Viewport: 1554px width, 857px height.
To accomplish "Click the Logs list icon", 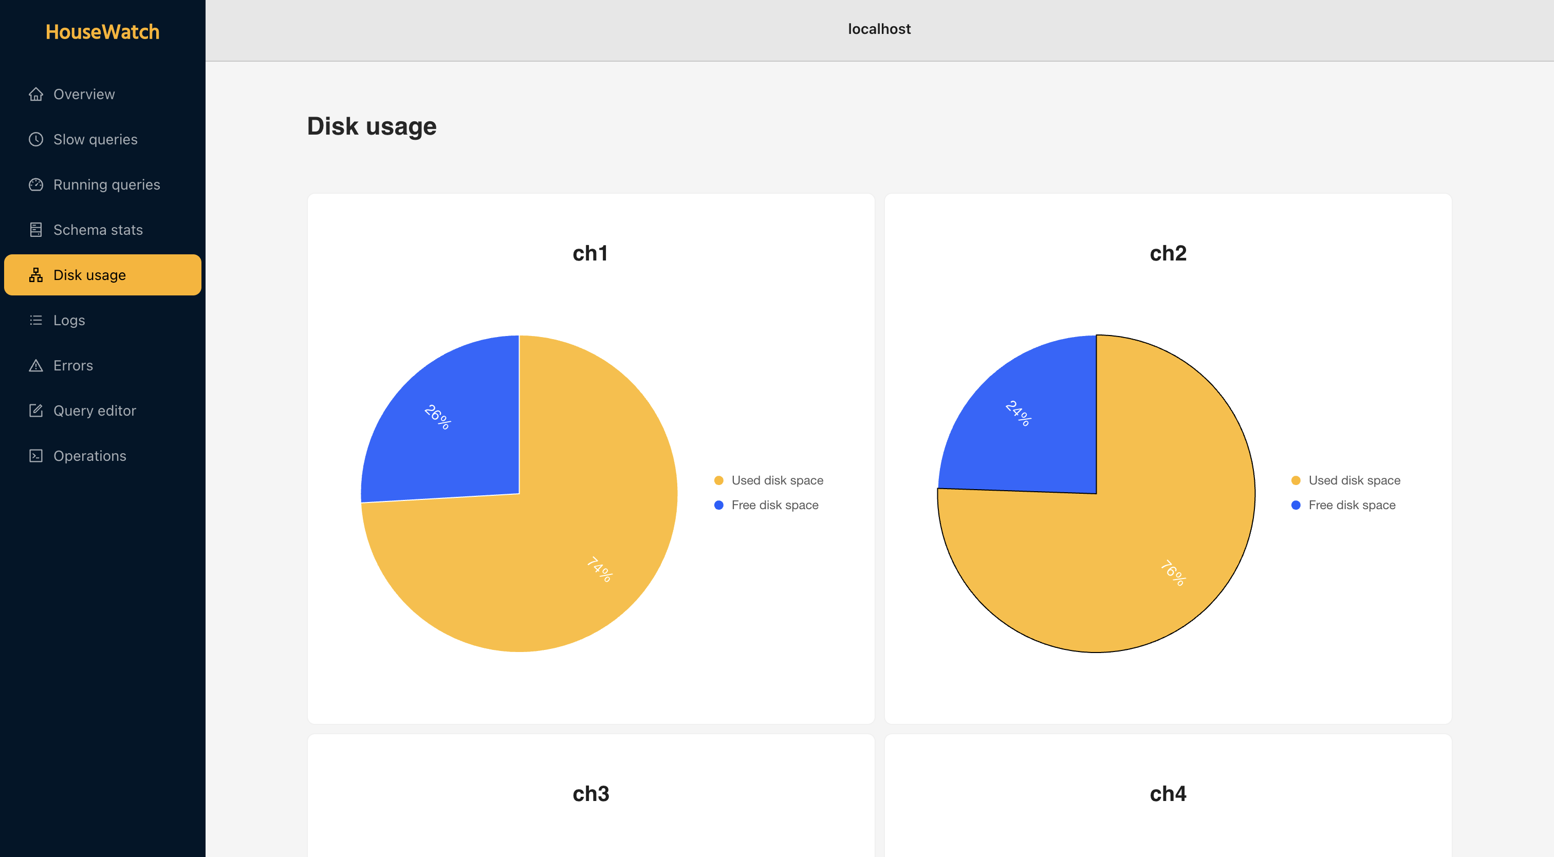I will point(35,320).
